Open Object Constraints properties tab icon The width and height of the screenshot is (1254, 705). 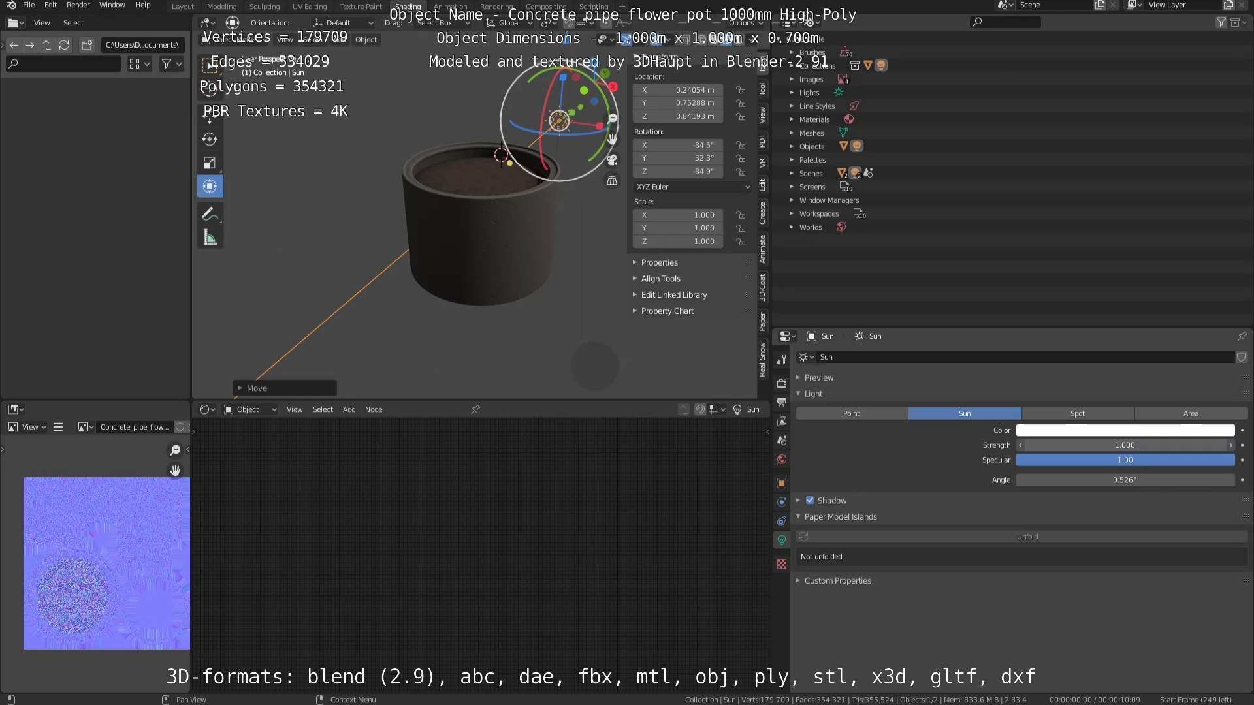pyautogui.click(x=782, y=521)
